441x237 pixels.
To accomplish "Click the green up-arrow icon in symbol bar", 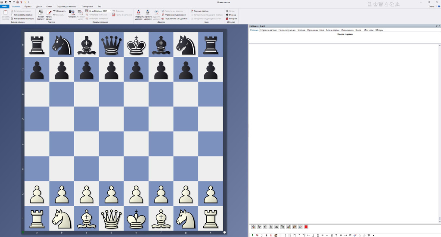I will pyautogui.click(x=252, y=235).
